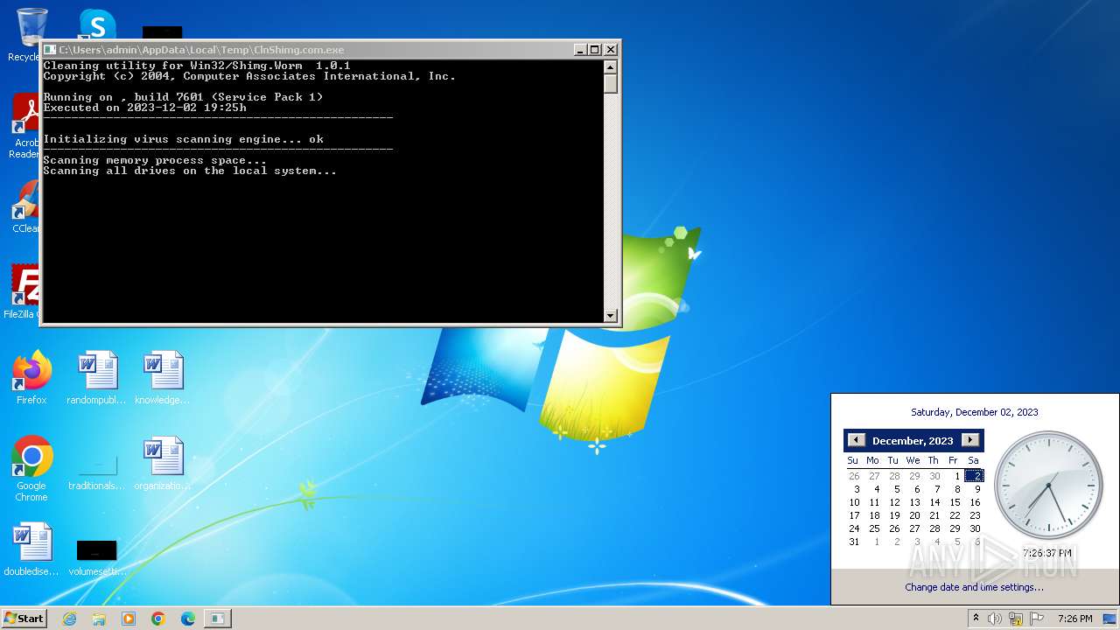Click the 'Initializing virus scanning engine' line
Image resolution: width=1120 pixels, height=630 pixels.
(x=183, y=139)
